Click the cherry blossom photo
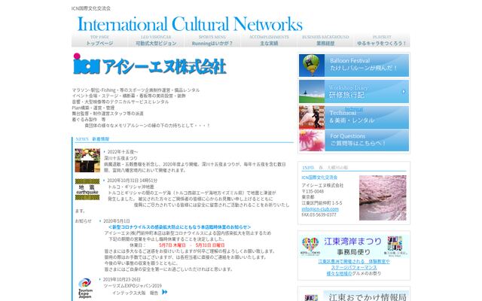This screenshot has width=482, height=301. (383, 198)
